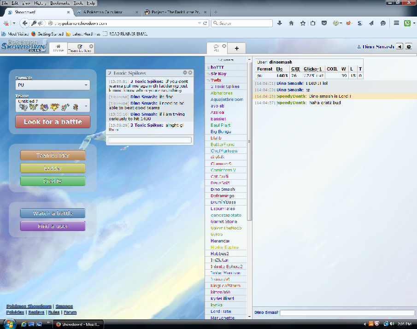Click the PM reply input field

pyautogui.click(x=150, y=140)
